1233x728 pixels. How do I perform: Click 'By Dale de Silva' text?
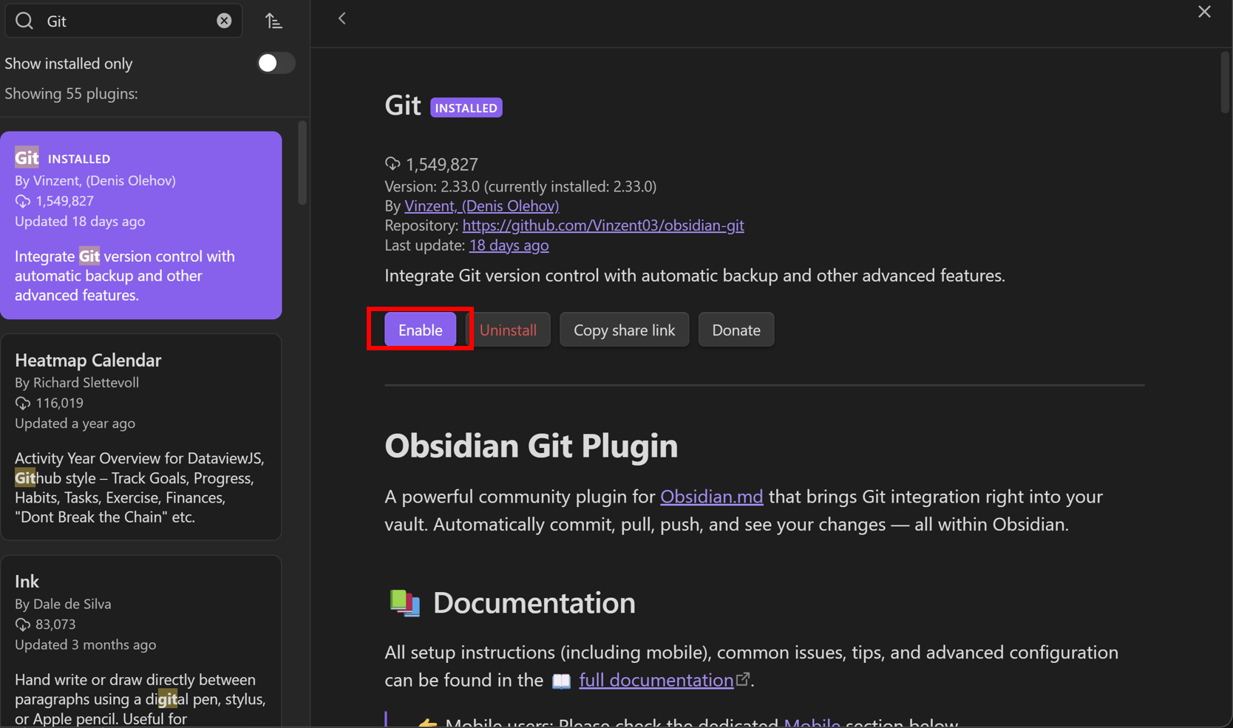tap(63, 605)
